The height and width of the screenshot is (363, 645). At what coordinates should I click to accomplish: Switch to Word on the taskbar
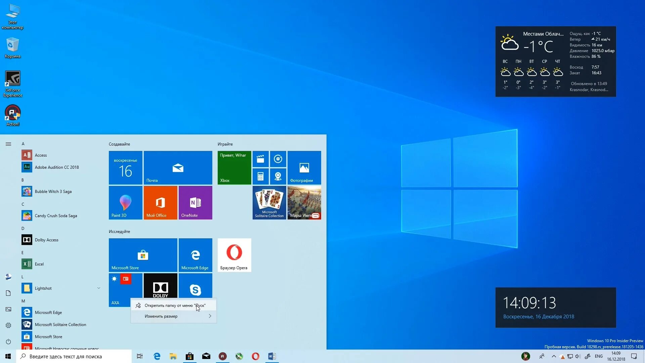[x=272, y=356]
